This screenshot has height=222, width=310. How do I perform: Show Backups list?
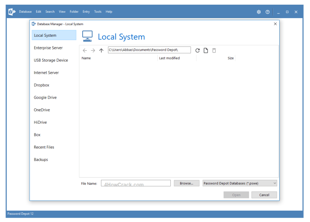pos(41,160)
